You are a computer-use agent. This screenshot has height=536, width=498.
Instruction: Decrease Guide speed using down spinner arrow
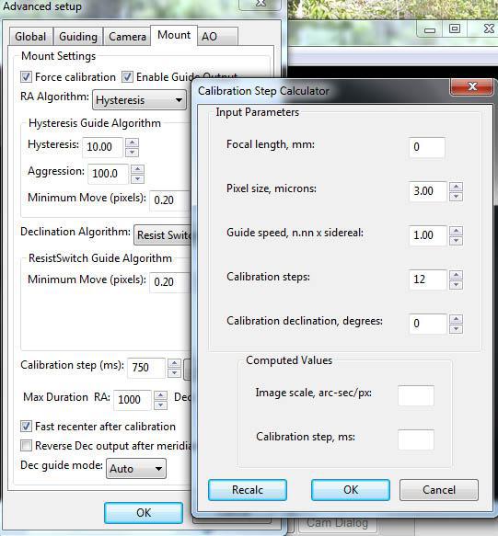tap(456, 241)
